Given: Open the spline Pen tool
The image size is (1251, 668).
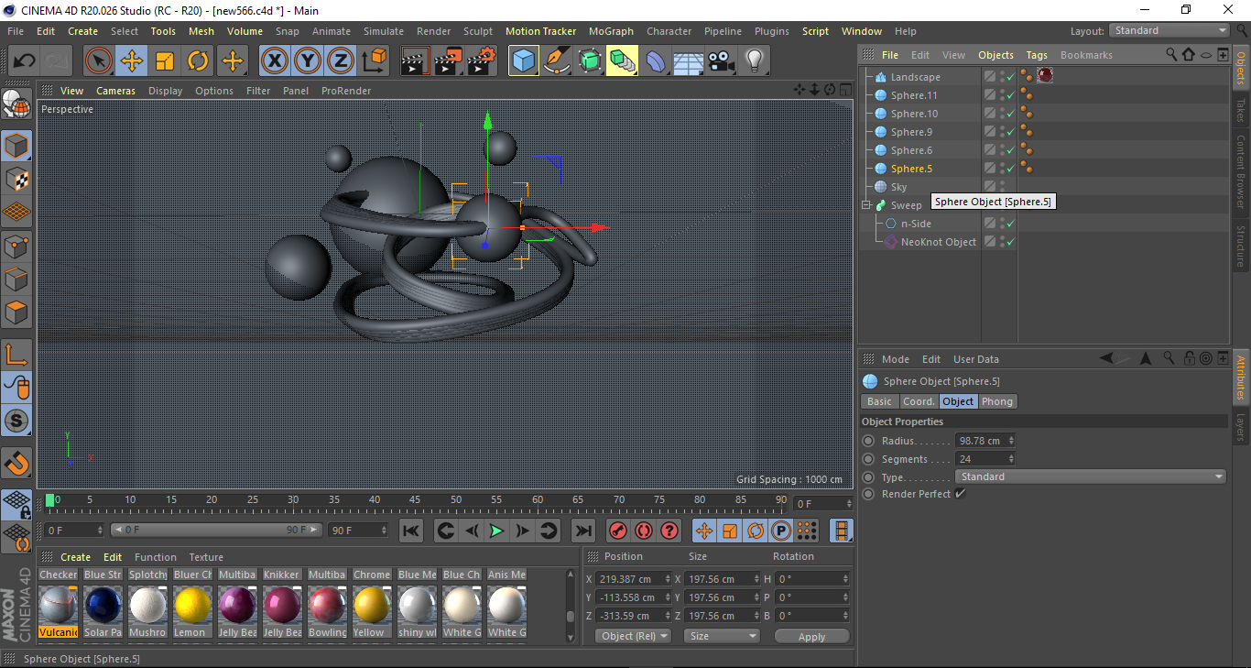Looking at the screenshot, I should tap(557, 61).
